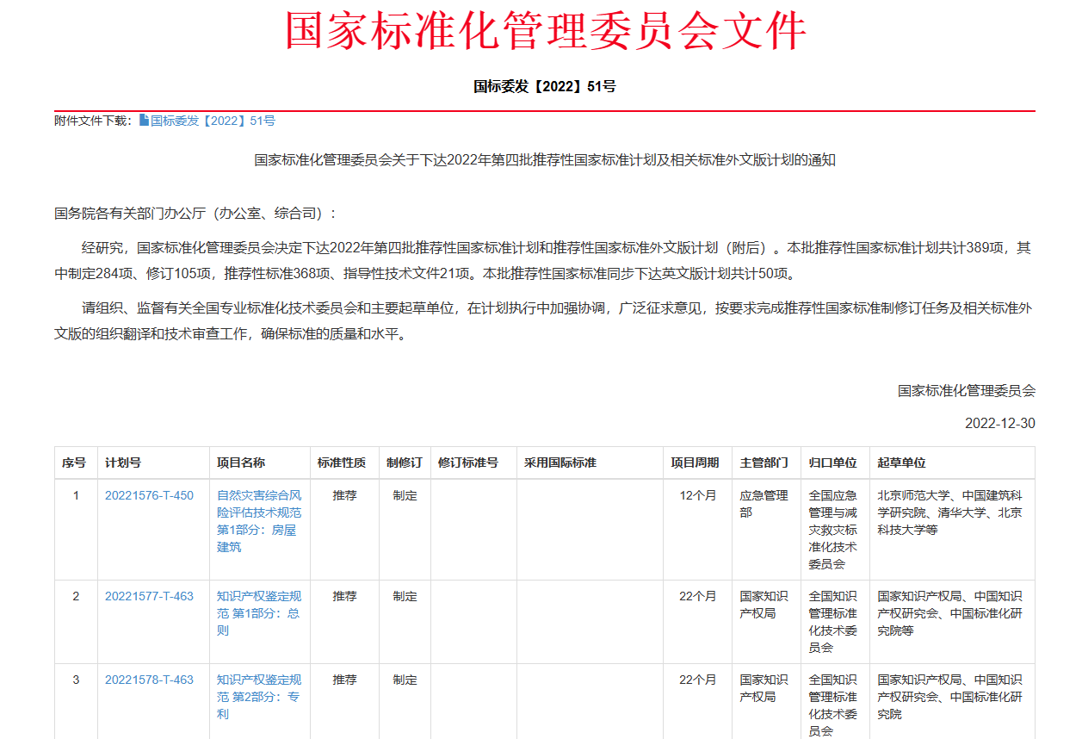Click the date 2022-12-30
The image size is (1082, 739).
[999, 423]
